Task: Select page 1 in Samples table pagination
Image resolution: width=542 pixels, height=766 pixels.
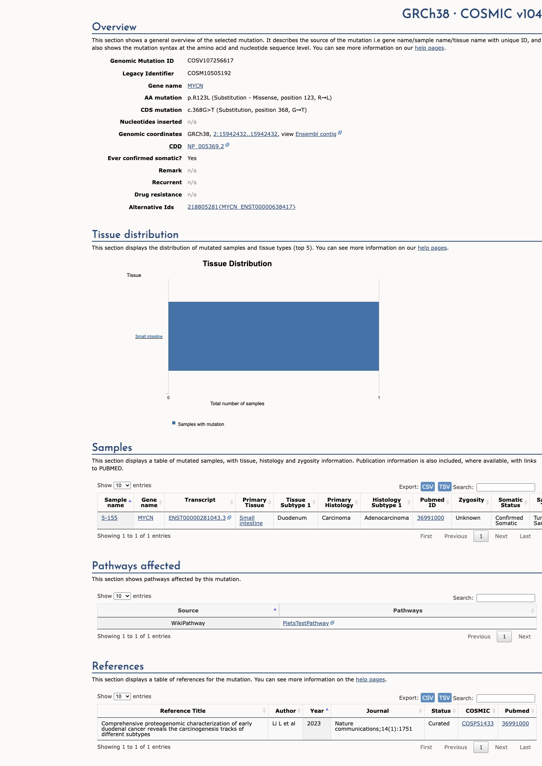Action: (x=481, y=536)
